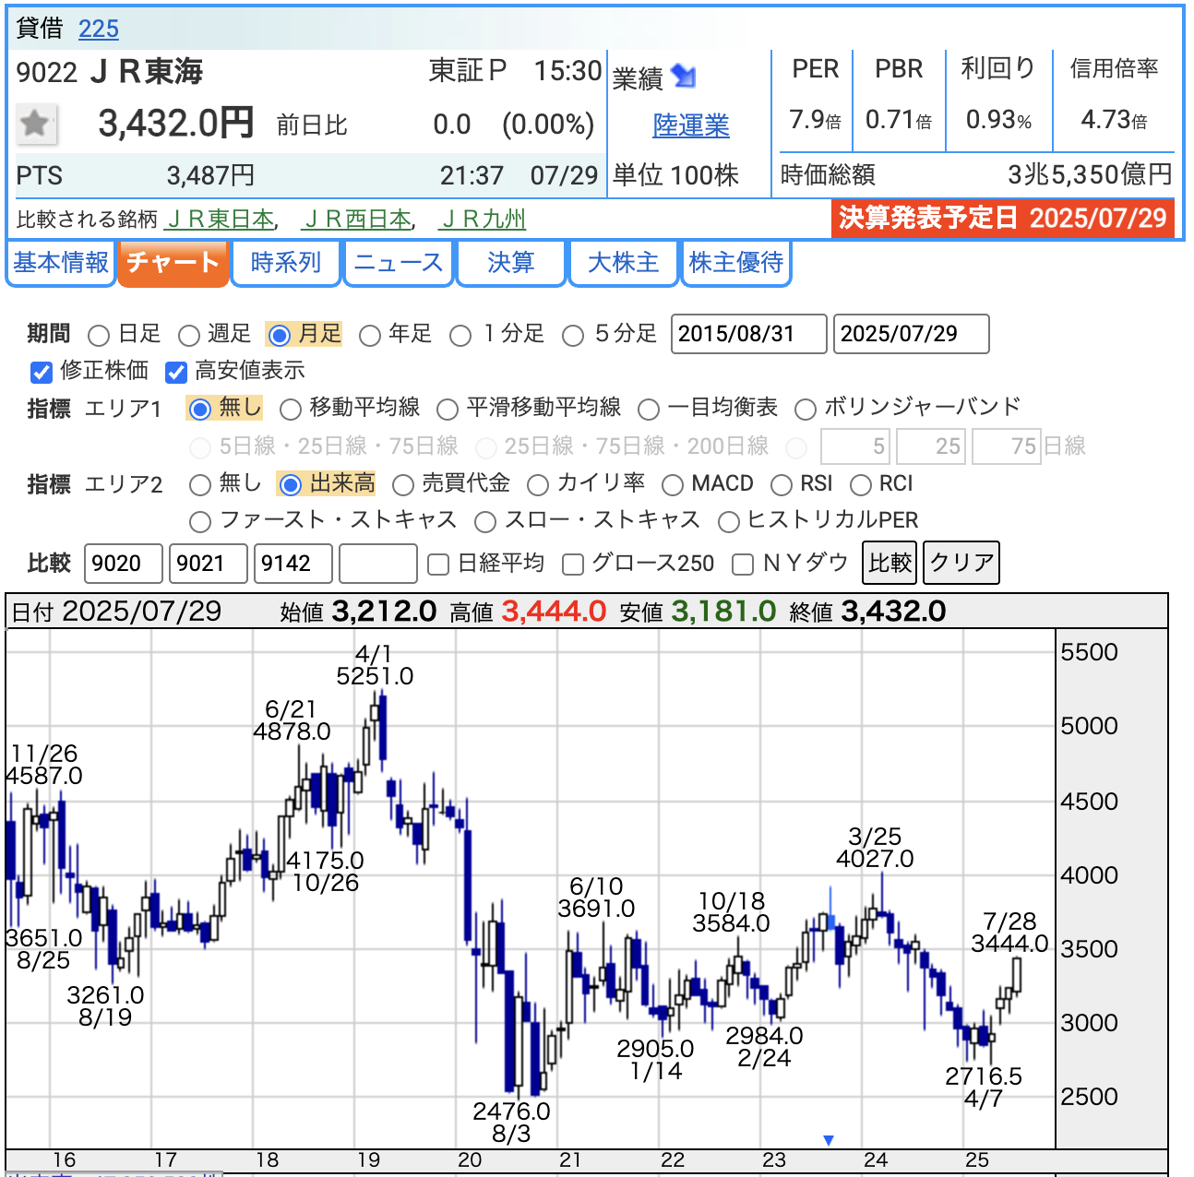
Task: Toggle 高安値表示 checkbox
Action: (176, 372)
